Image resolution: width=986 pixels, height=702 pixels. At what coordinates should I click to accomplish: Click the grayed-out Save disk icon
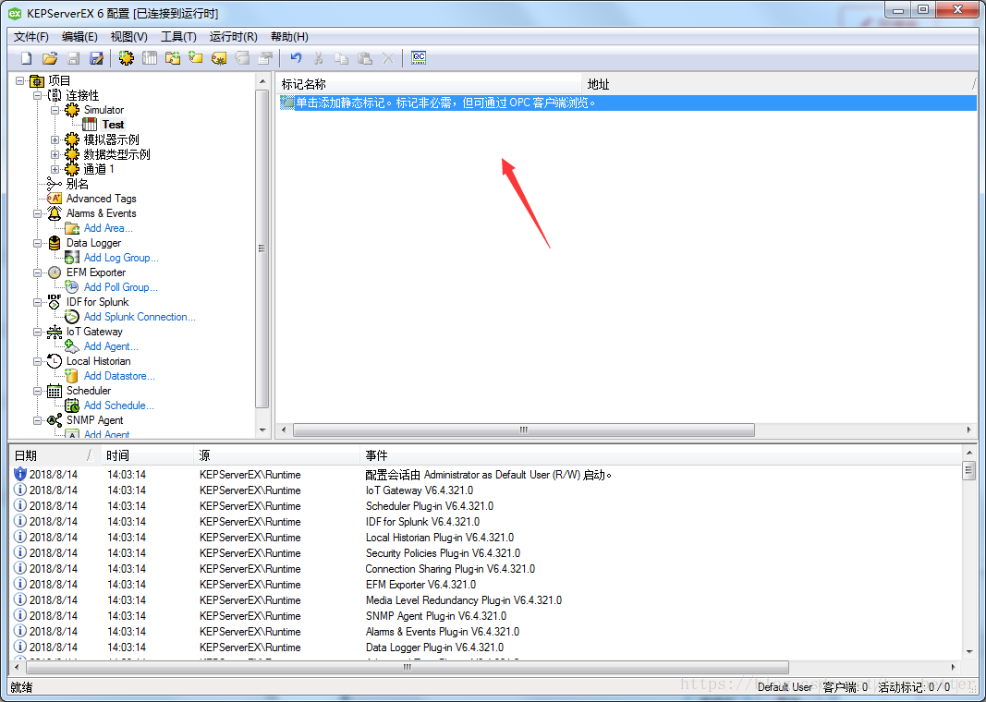(x=73, y=58)
